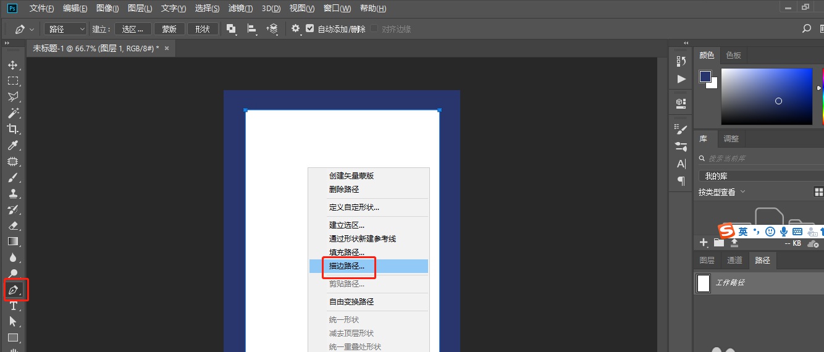
Task: Select the Gradient tool
Action: (13, 241)
